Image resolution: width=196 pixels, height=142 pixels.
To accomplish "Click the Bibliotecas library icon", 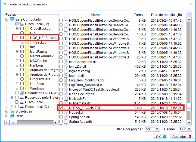I will pos(12,111).
